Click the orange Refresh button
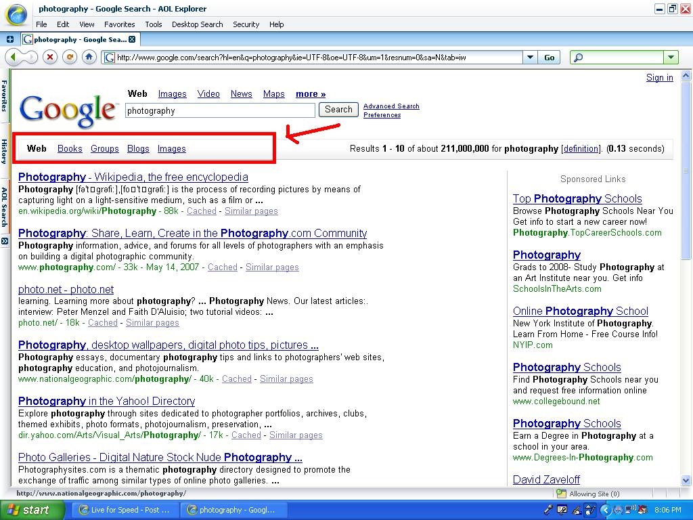The height and width of the screenshot is (520, 693). pos(70,57)
